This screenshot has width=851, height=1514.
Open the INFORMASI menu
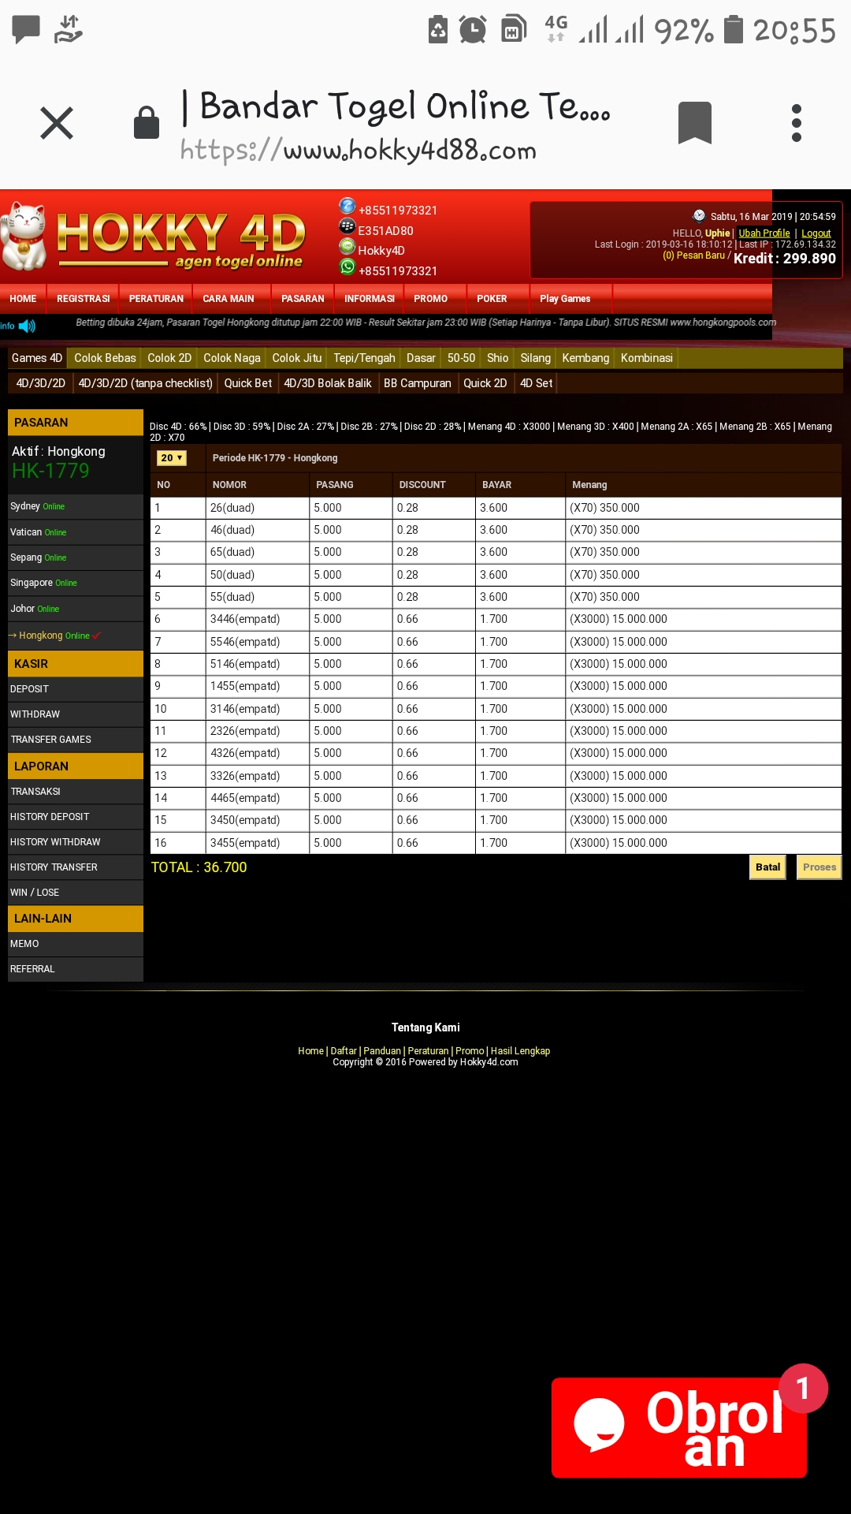coord(370,299)
